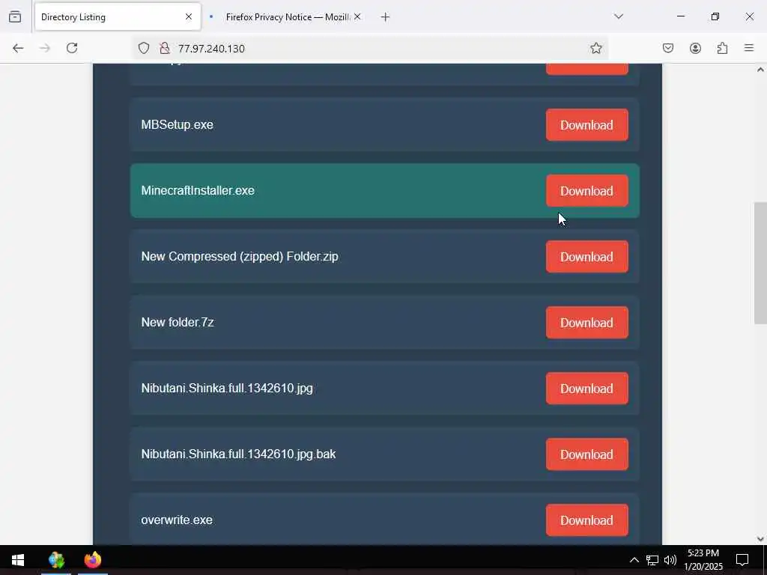This screenshot has width=767, height=575.
Task: Switch to Firefox Privacy Notice tab
Action: click(285, 17)
